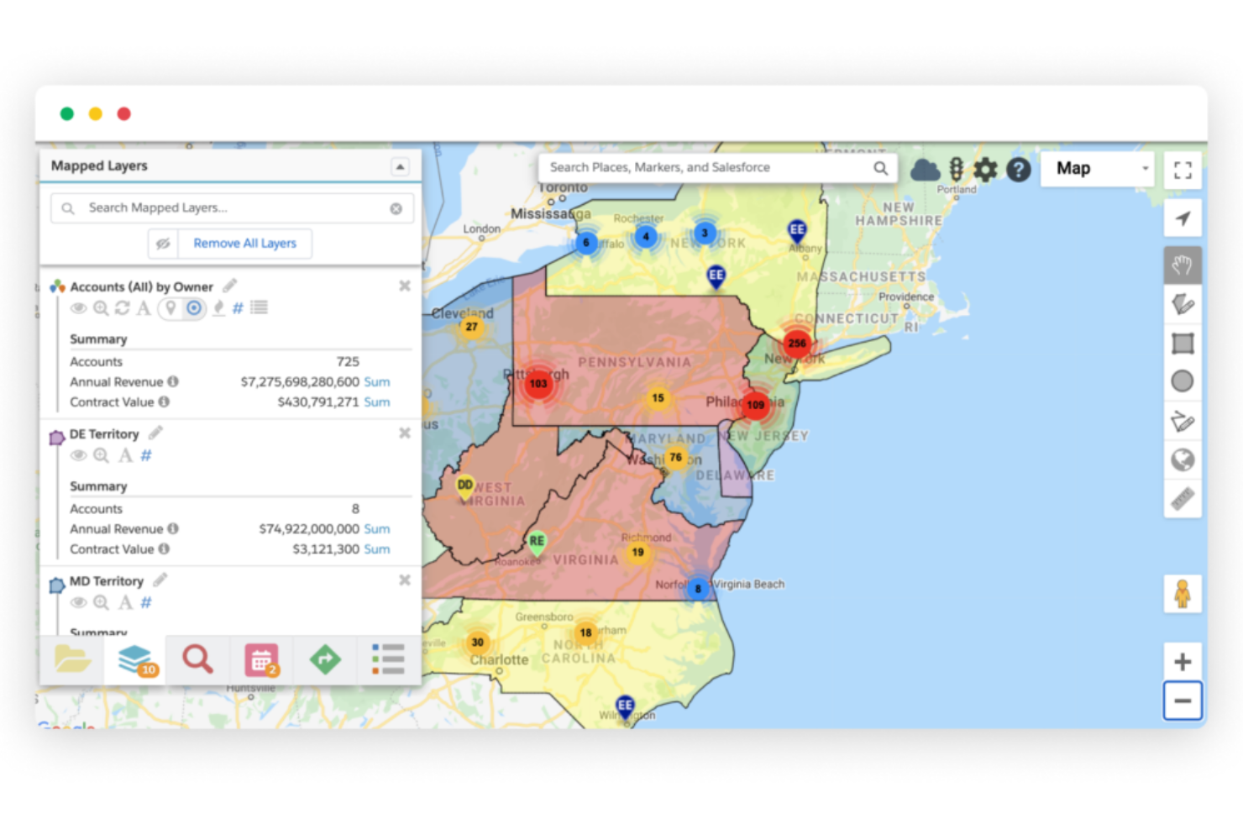This screenshot has height=829, width=1243.
Task: Click the Street View pegman
Action: point(1182,594)
